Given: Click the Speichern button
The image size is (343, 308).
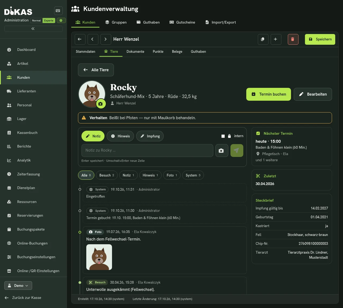Looking at the screenshot, I should 320,39.
